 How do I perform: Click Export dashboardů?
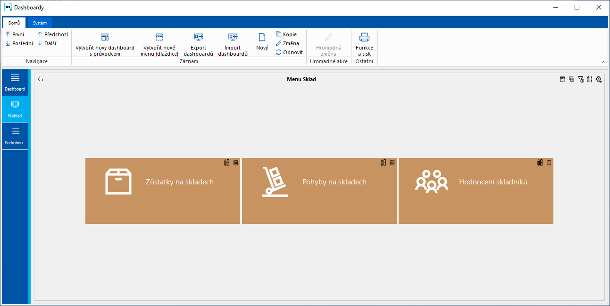point(199,44)
